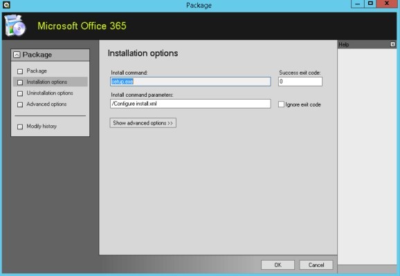Click the Cancel button
This screenshot has width=400, height=276.
click(316, 265)
